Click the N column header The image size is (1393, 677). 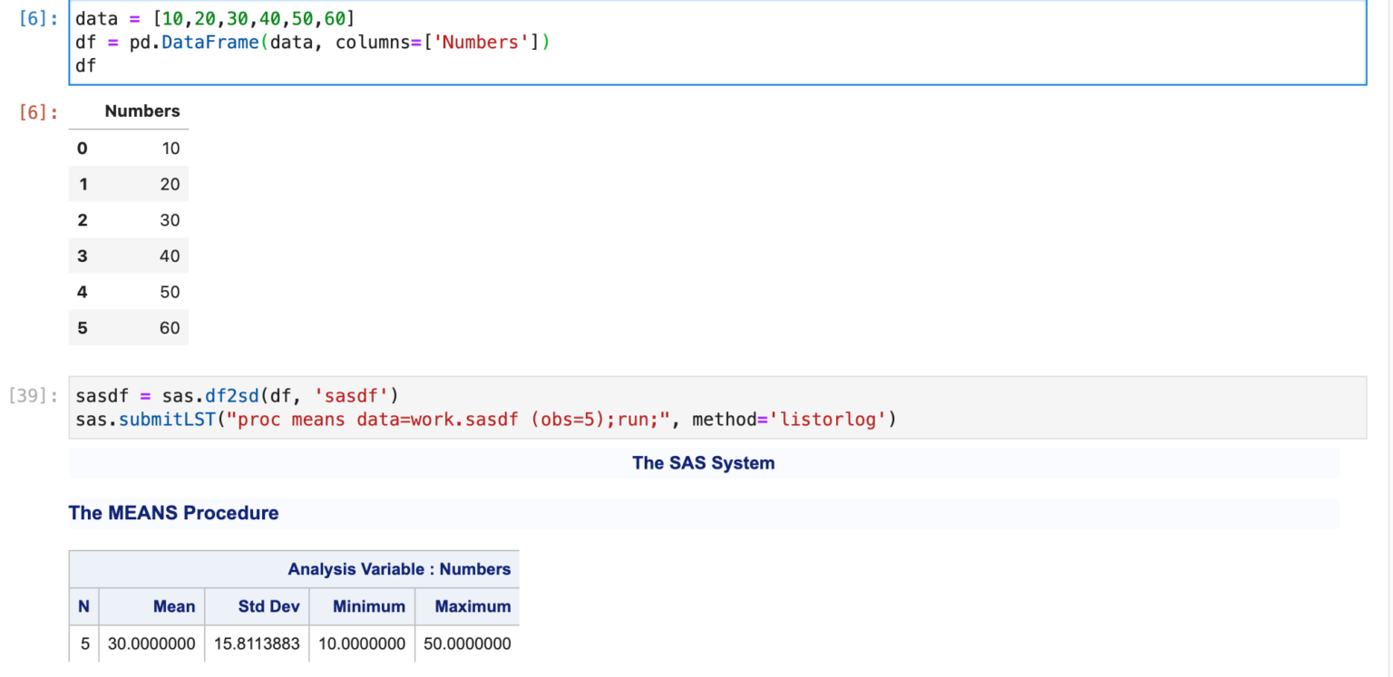(83, 606)
